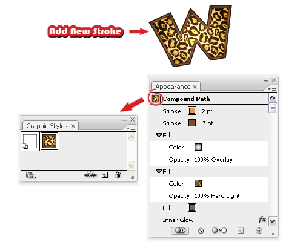Select the Graphic Styles tab
Viewport: 303px width, 242px height.
pos(47,126)
